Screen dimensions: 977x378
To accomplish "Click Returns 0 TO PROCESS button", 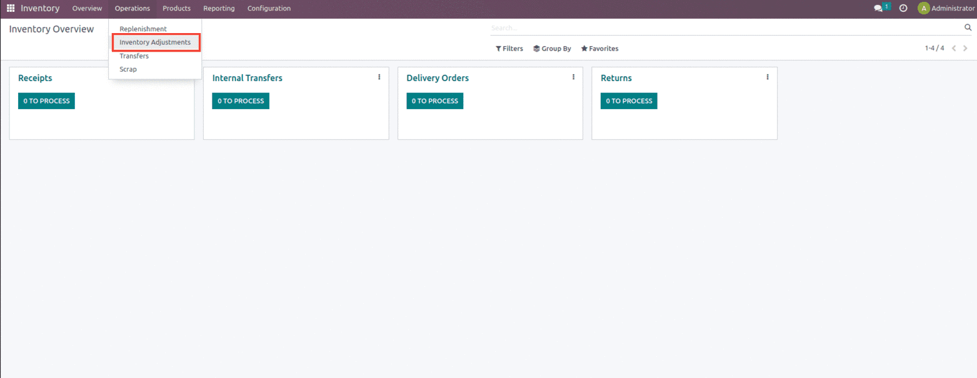I will (x=629, y=101).
